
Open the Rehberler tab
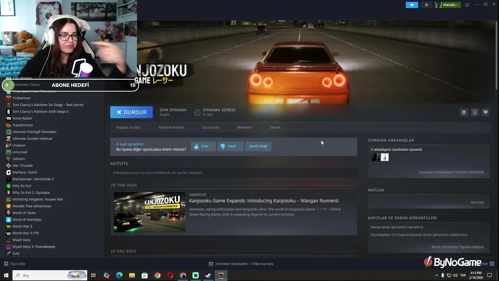pyautogui.click(x=244, y=127)
